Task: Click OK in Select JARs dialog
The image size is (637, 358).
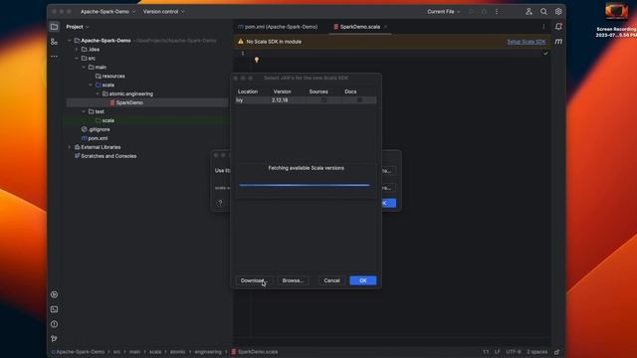Action: [x=362, y=280]
